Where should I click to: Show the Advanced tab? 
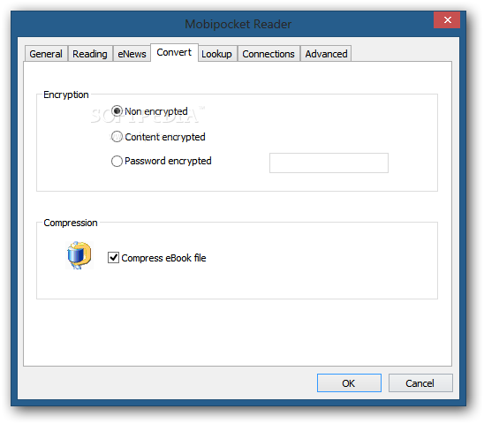tap(326, 54)
